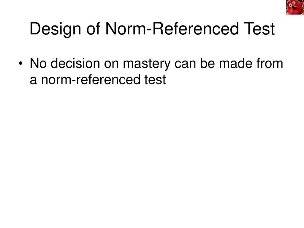Click "Norm-Referenced" in the slide title

tap(172, 29)
